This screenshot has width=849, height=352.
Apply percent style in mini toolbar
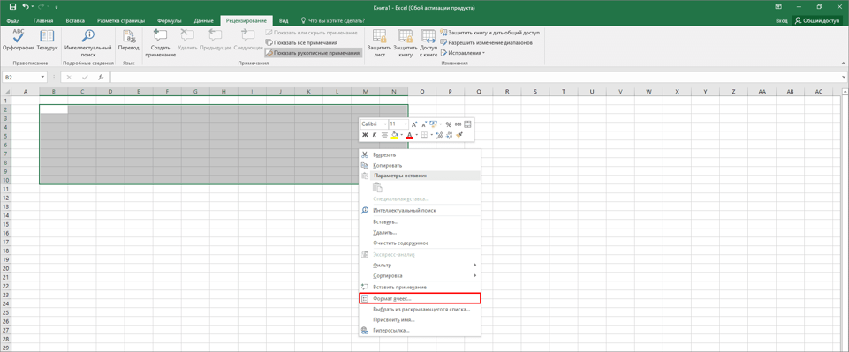[x=448, y=124]
